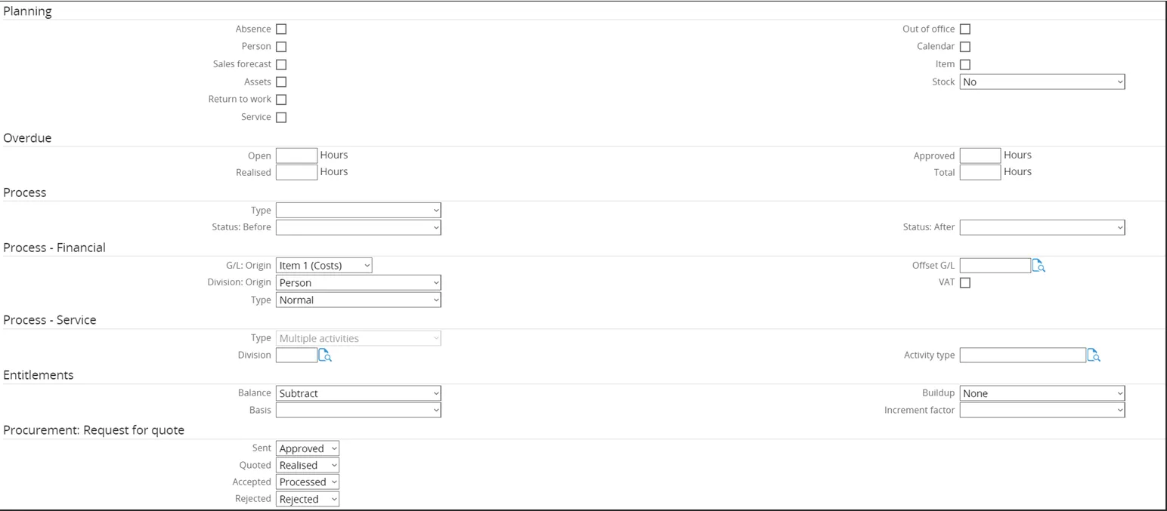Check the Out of office option
1167x511 pixels.
(x=964, y=29)
